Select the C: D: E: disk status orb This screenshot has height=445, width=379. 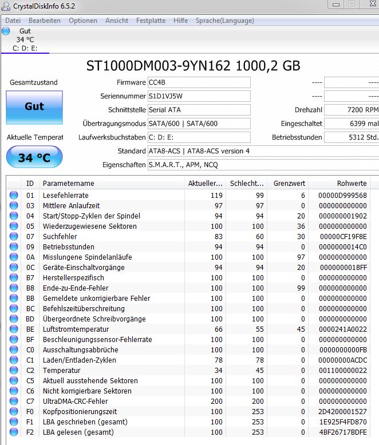click(6, 31)
